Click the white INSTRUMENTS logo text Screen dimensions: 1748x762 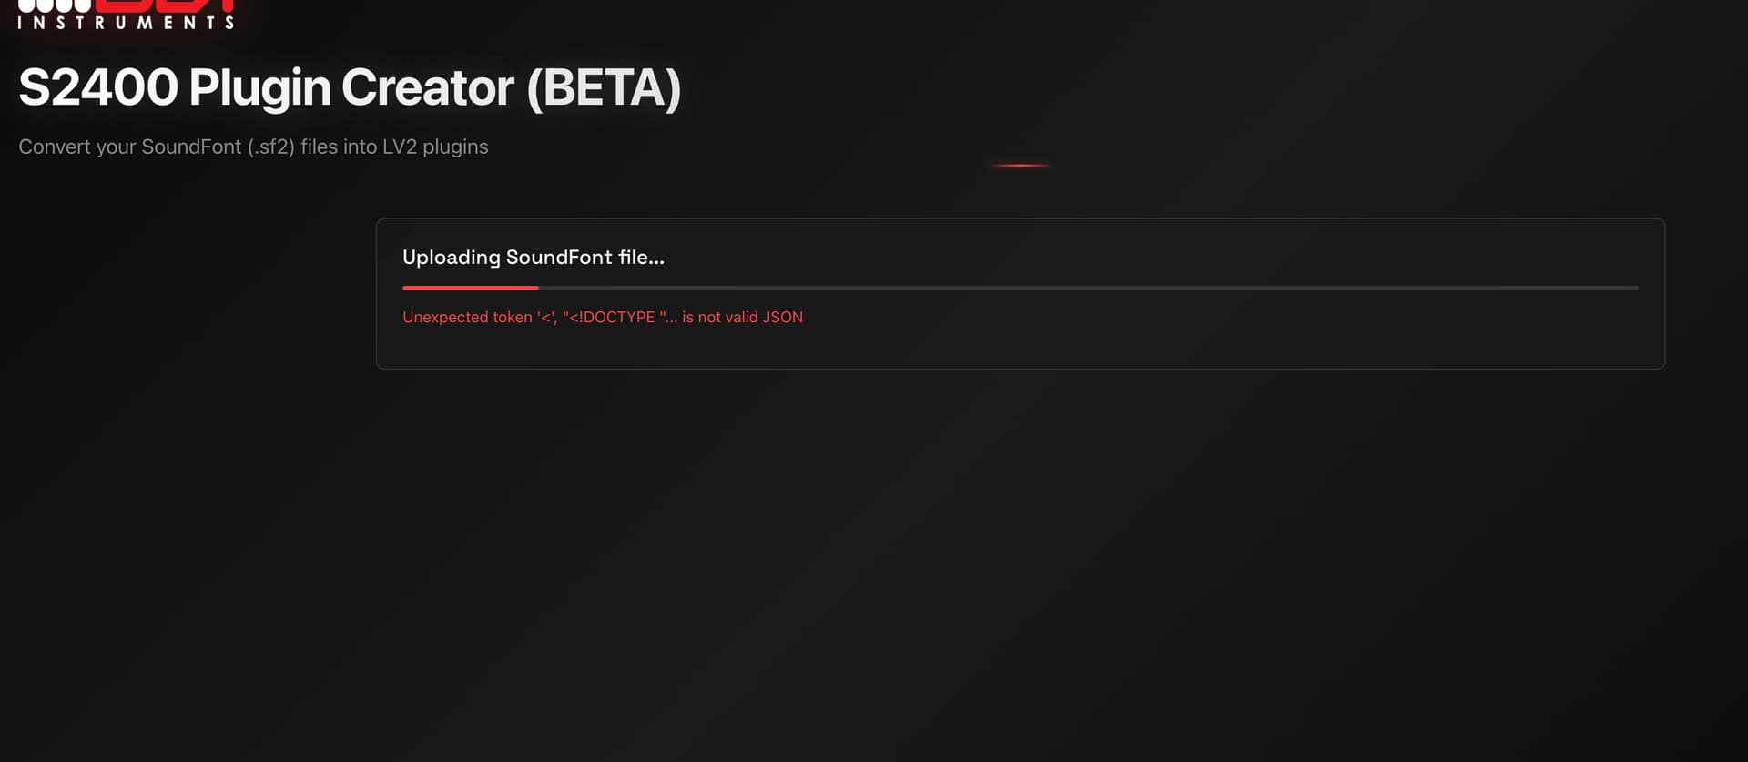[x=126, y=22]
